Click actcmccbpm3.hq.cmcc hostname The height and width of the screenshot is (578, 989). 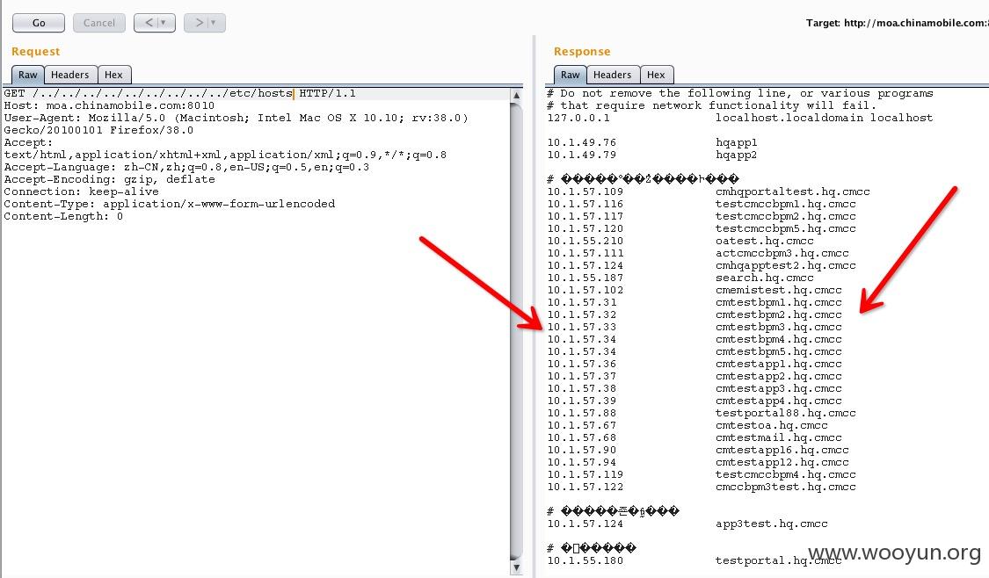782,253
